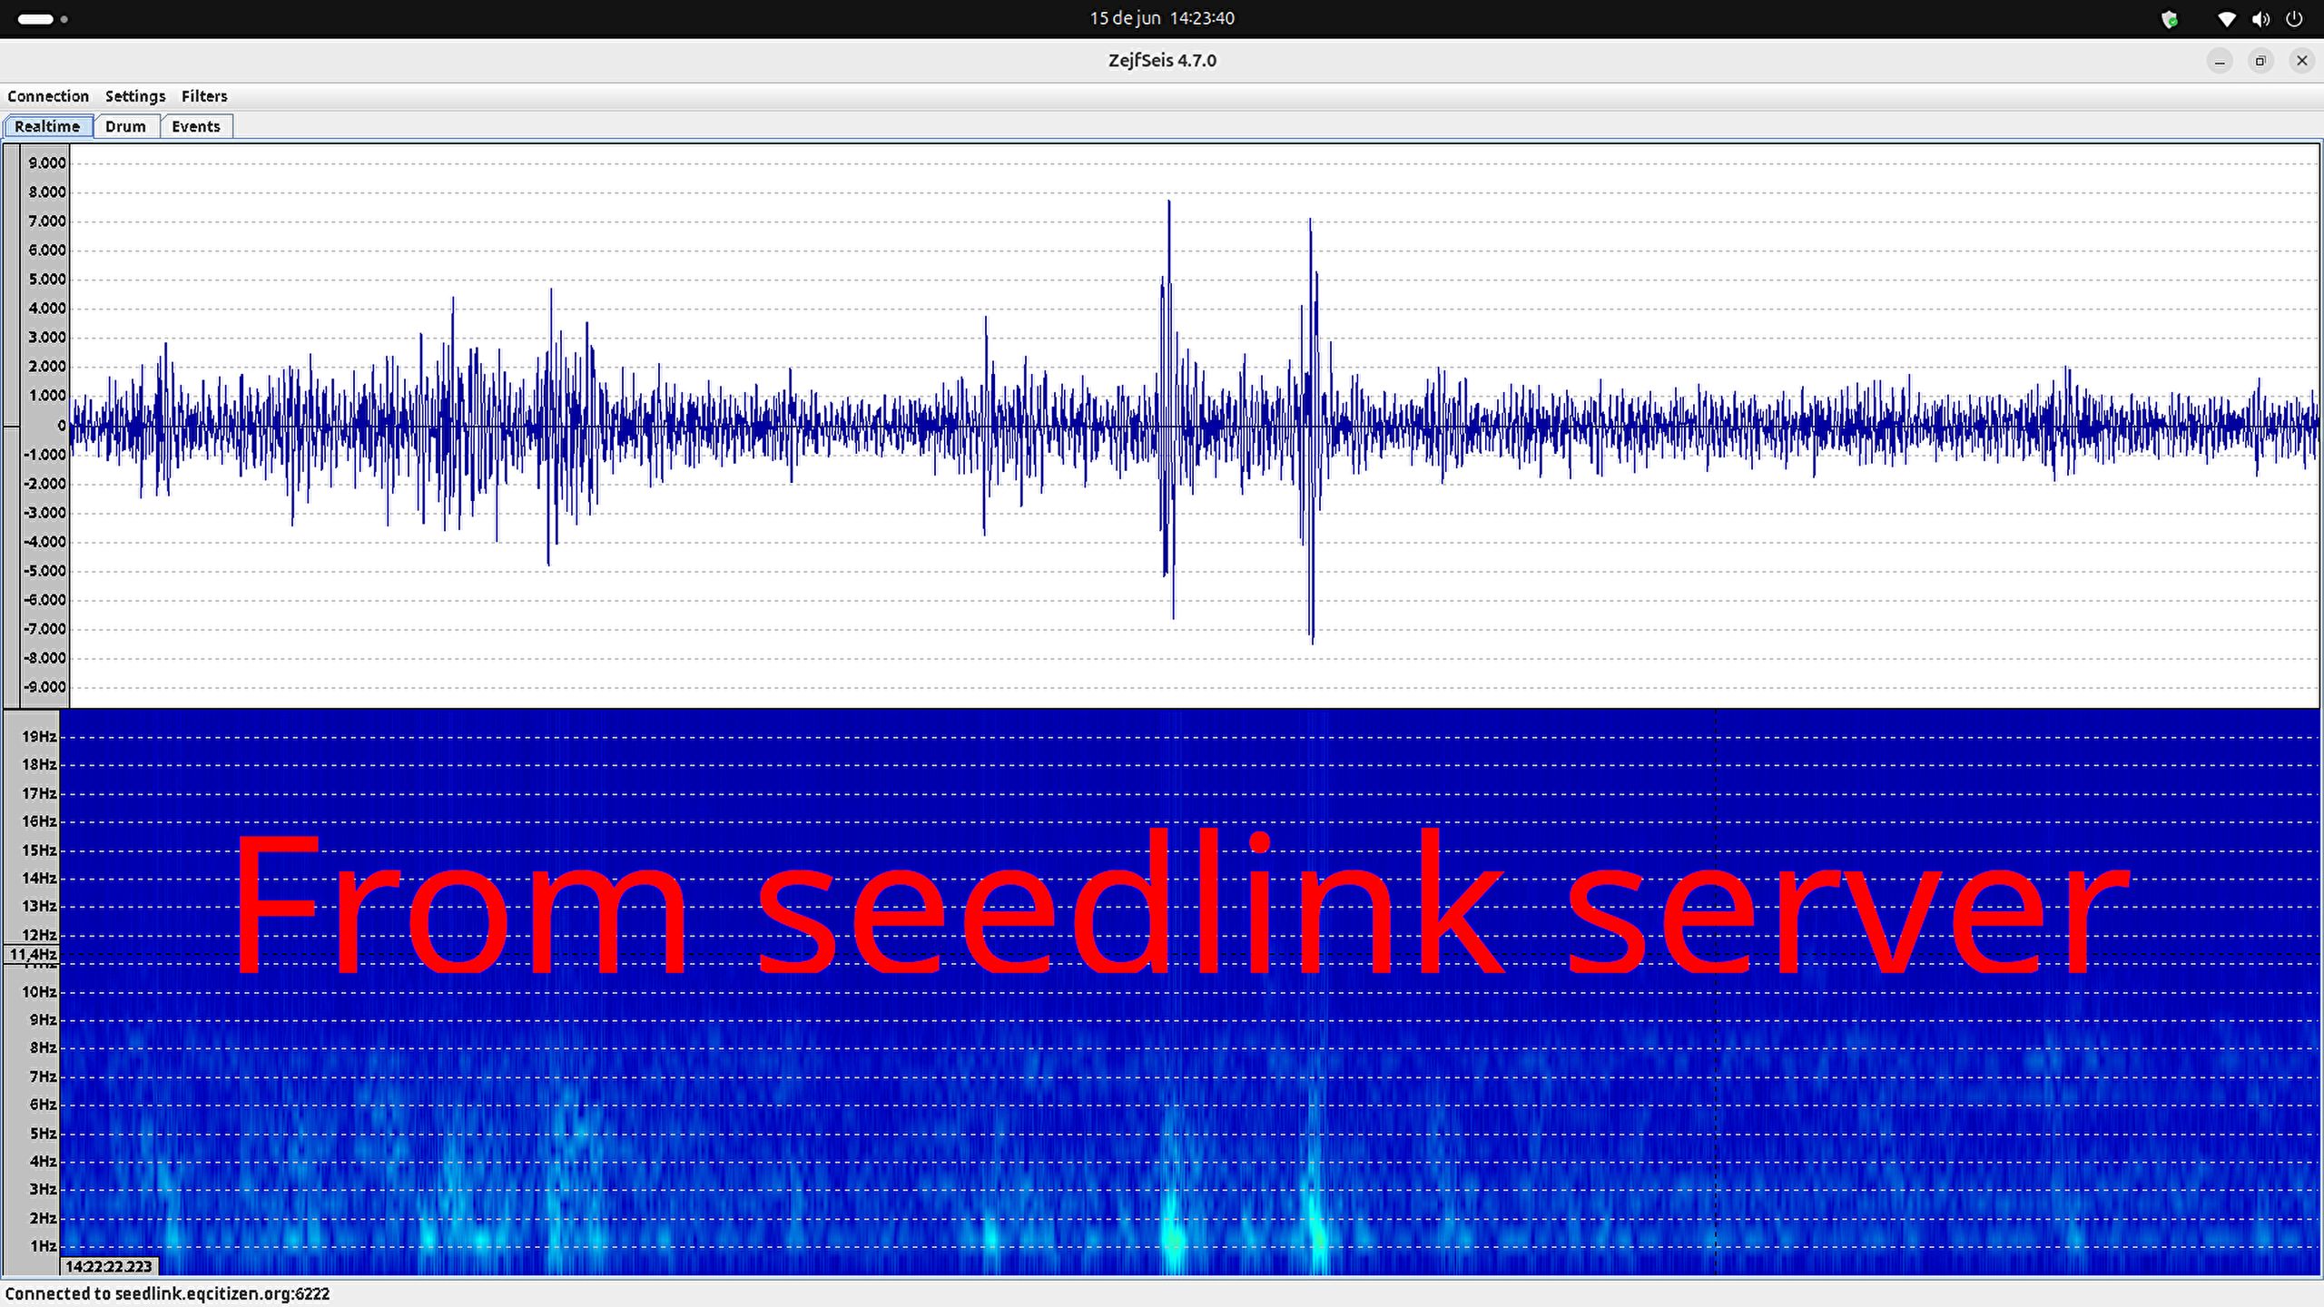Viewport: 2324px width, 1307px height.
Task: Click the -5.000 amplitude axis label
Action: (45, 571)
